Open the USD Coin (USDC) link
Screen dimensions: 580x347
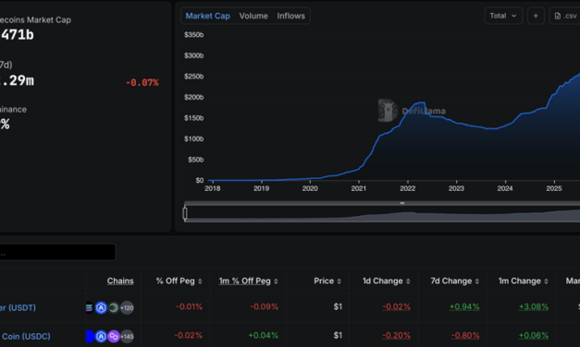coord(25,336)
